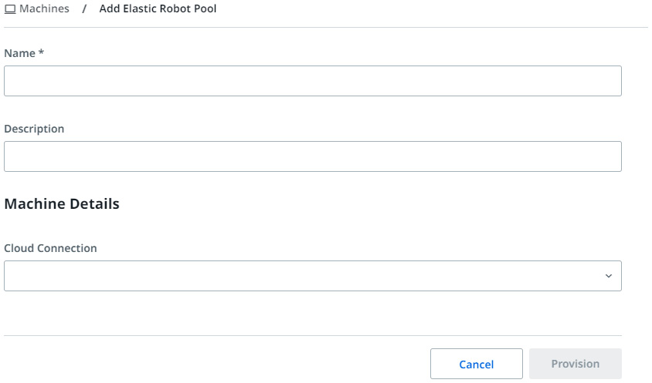
Task: Expand the Cloud Connection chevron arrow
Action: 608,276
